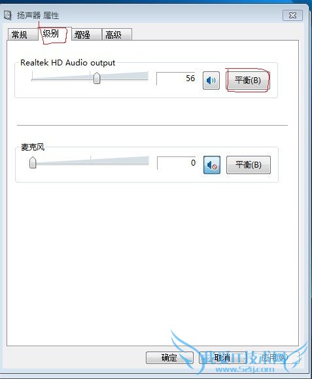Click the Realtek volume track left of the handle
312x379 pixels.
62,79
